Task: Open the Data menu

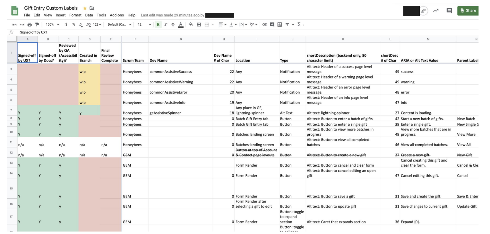Action: click(x=89, y=15)
